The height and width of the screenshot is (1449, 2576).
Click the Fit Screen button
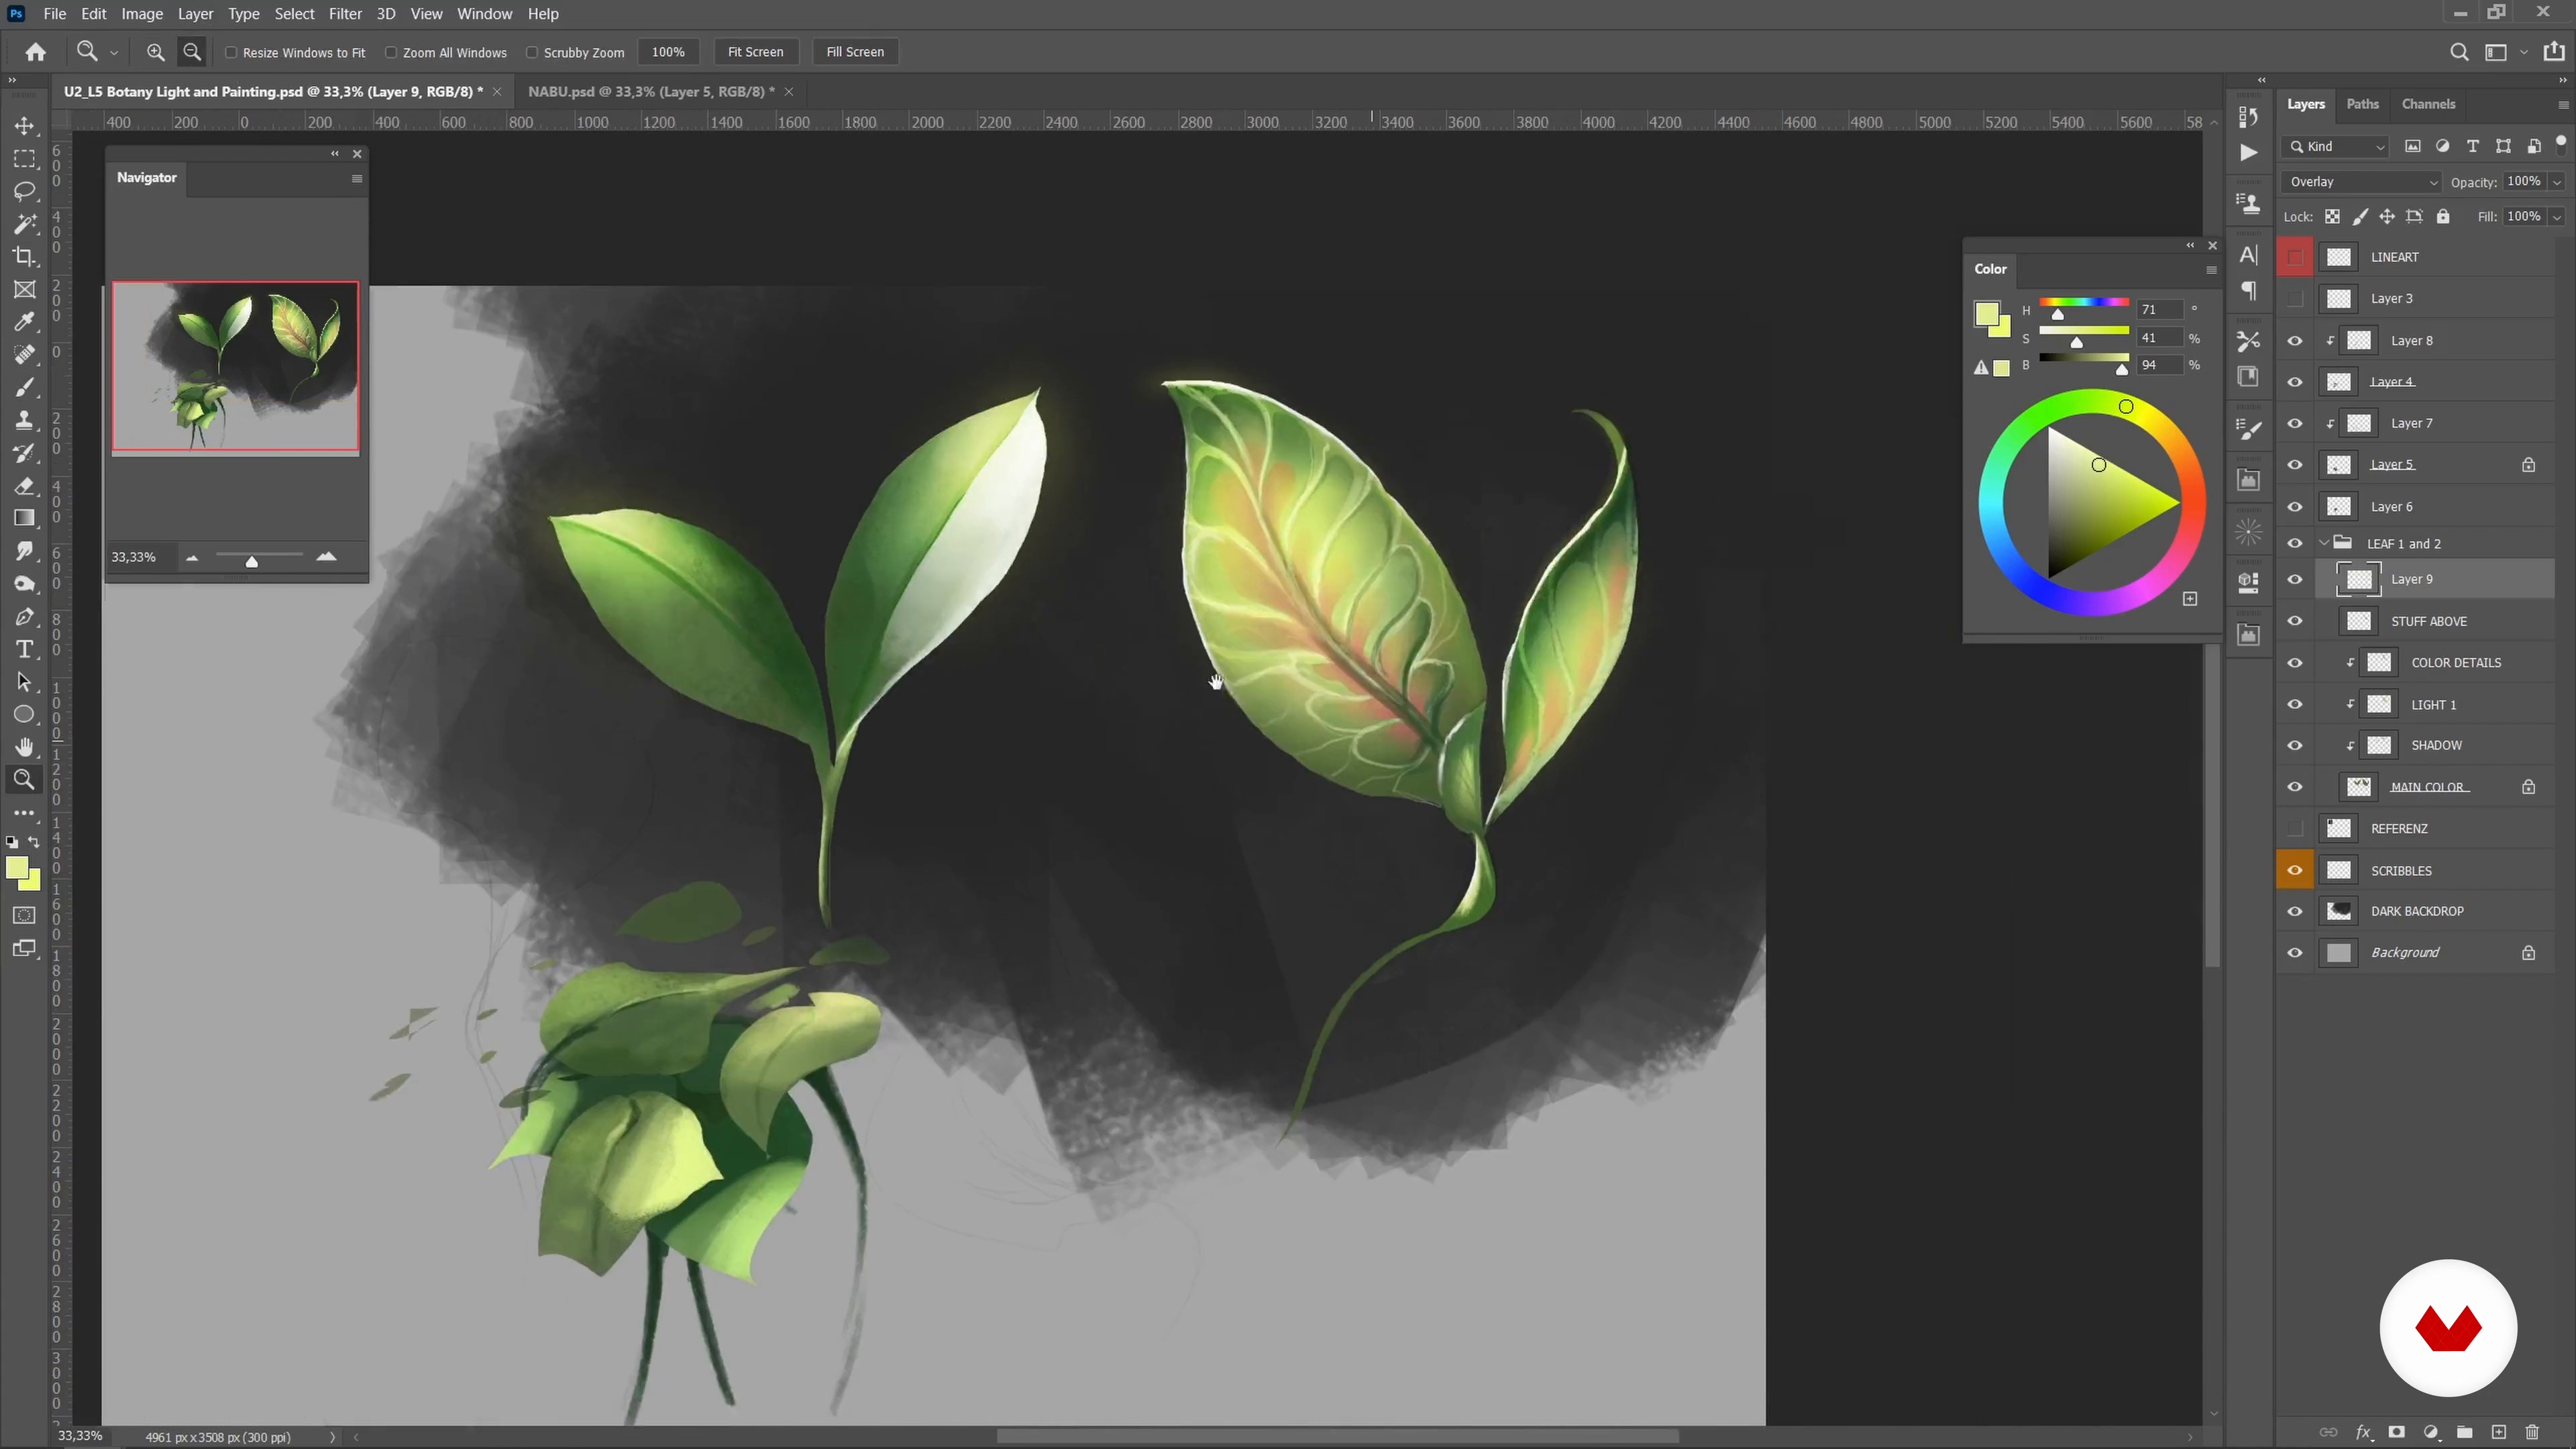click(x=755, y=52)
